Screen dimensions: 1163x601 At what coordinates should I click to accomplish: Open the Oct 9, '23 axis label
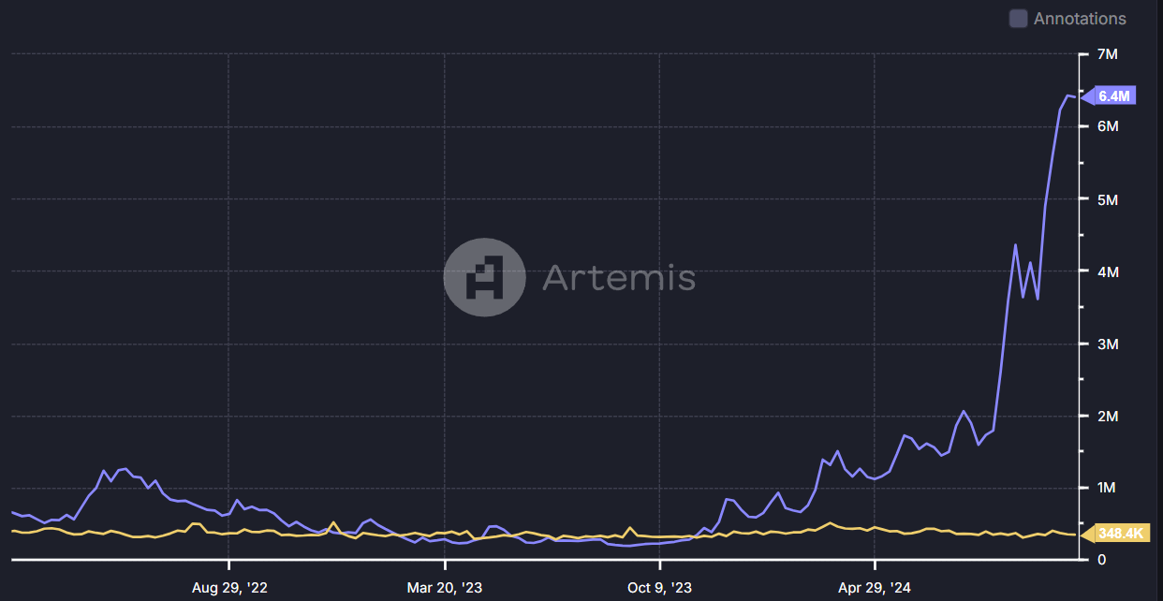click(x=658, y=588)
